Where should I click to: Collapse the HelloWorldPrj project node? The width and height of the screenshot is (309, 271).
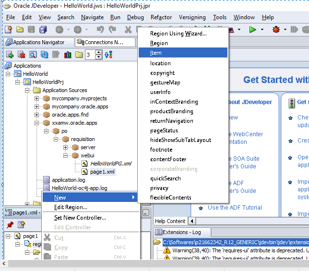(18, 82)
